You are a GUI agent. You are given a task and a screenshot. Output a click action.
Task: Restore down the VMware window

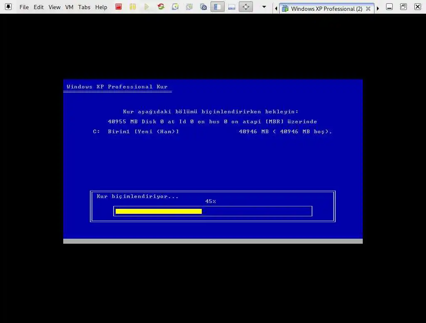point(404,7)
